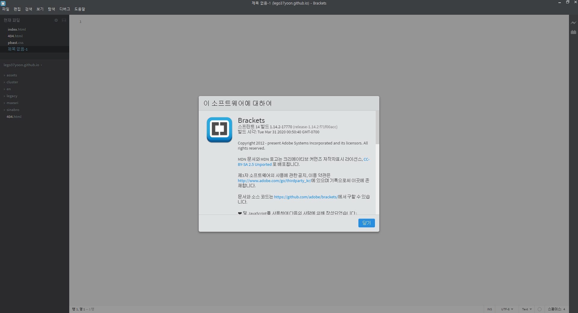Image resolution: width=578 pixels, height=313 pixels.
Task: Toggle 스페이스 indentation type
Action: (x=555, y=309)
